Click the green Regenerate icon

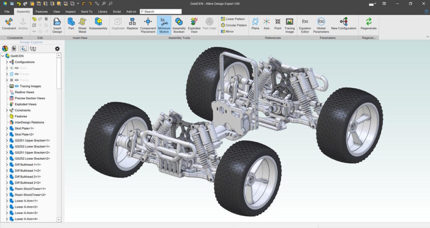(368, 22)
